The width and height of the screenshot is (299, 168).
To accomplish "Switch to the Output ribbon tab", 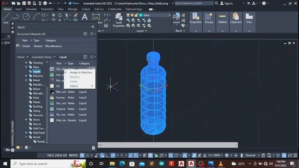I will coord(85,9).
